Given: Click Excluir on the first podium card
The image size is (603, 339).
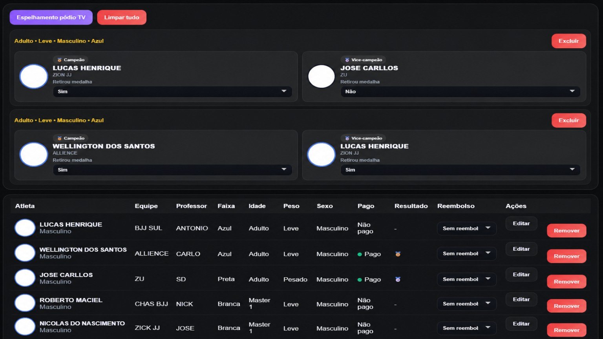Looking at the screenshot, I should [569, 41].
